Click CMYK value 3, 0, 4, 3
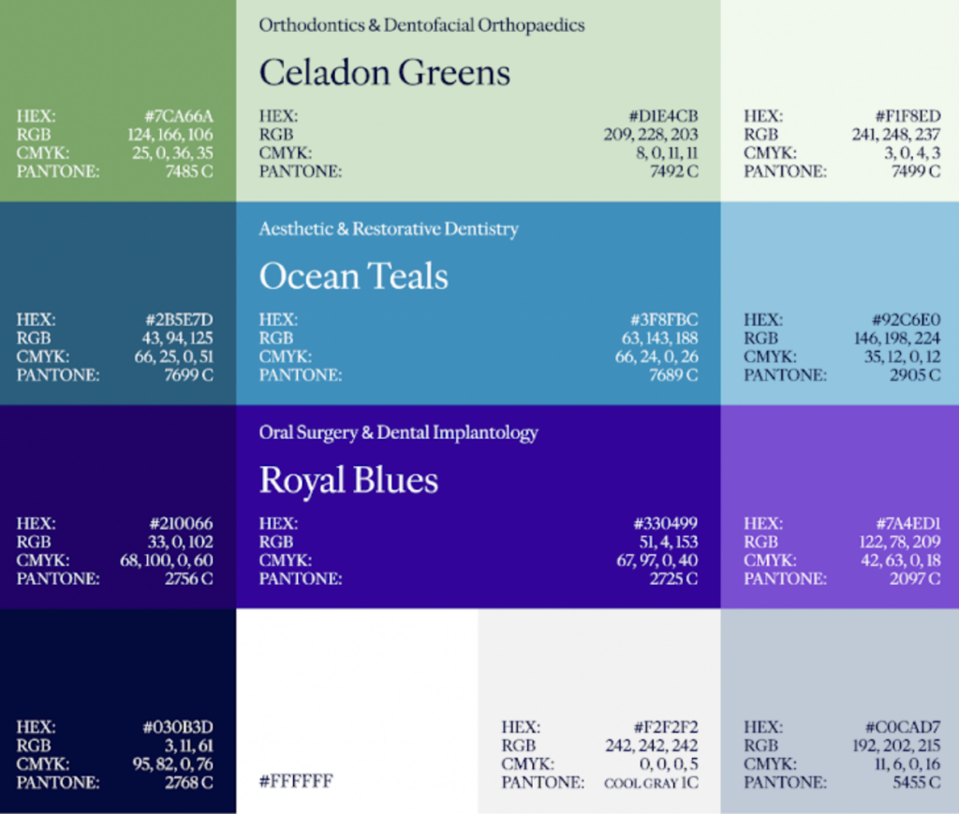The width and height of the screenshot is (959, 814). pyautogui.click(x=912, y=153)
